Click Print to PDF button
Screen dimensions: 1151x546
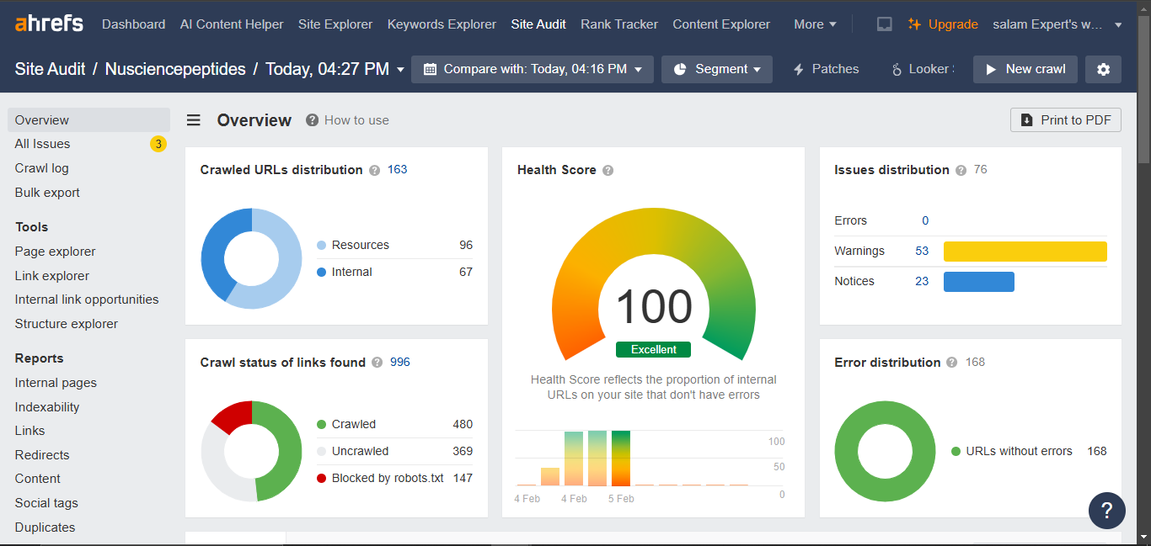1066,120
